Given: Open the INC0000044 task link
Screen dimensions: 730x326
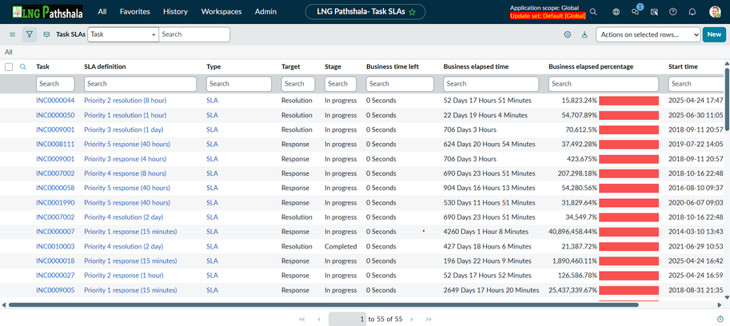Looking at the screenshot, I should coord(55,101).
